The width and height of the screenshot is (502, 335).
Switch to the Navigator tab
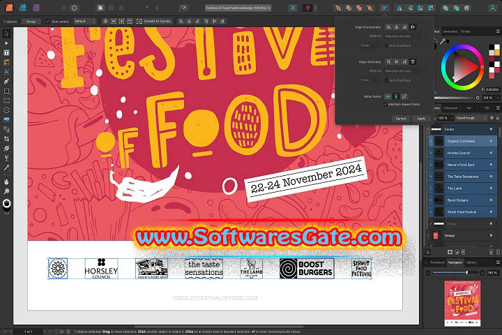(x=455, y=262)
